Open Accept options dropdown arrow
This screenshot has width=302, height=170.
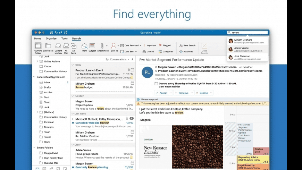(170, 93)
